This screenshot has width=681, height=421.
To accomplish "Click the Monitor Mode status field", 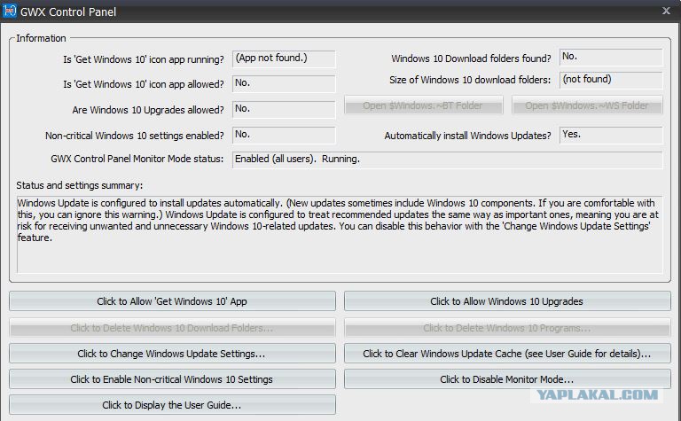I will coord(447,160).
